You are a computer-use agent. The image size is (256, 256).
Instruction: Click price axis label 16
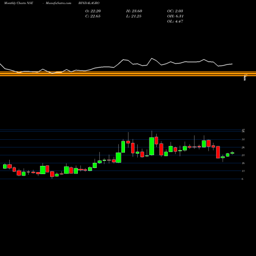(x=243, y=163)
